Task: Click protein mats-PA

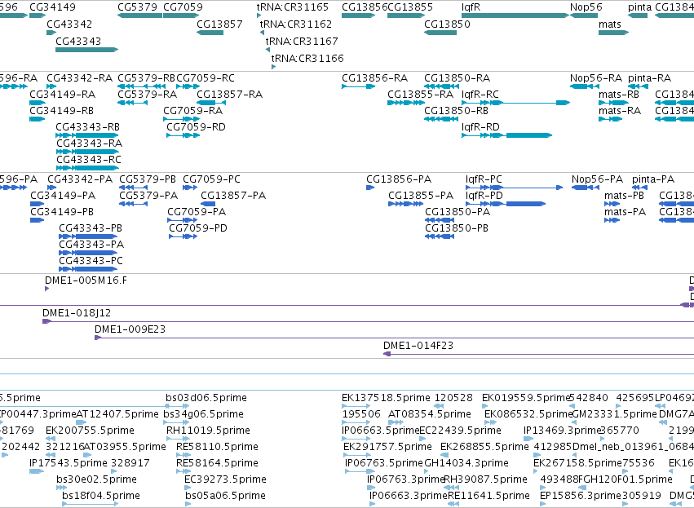Action: pos(612,220)
